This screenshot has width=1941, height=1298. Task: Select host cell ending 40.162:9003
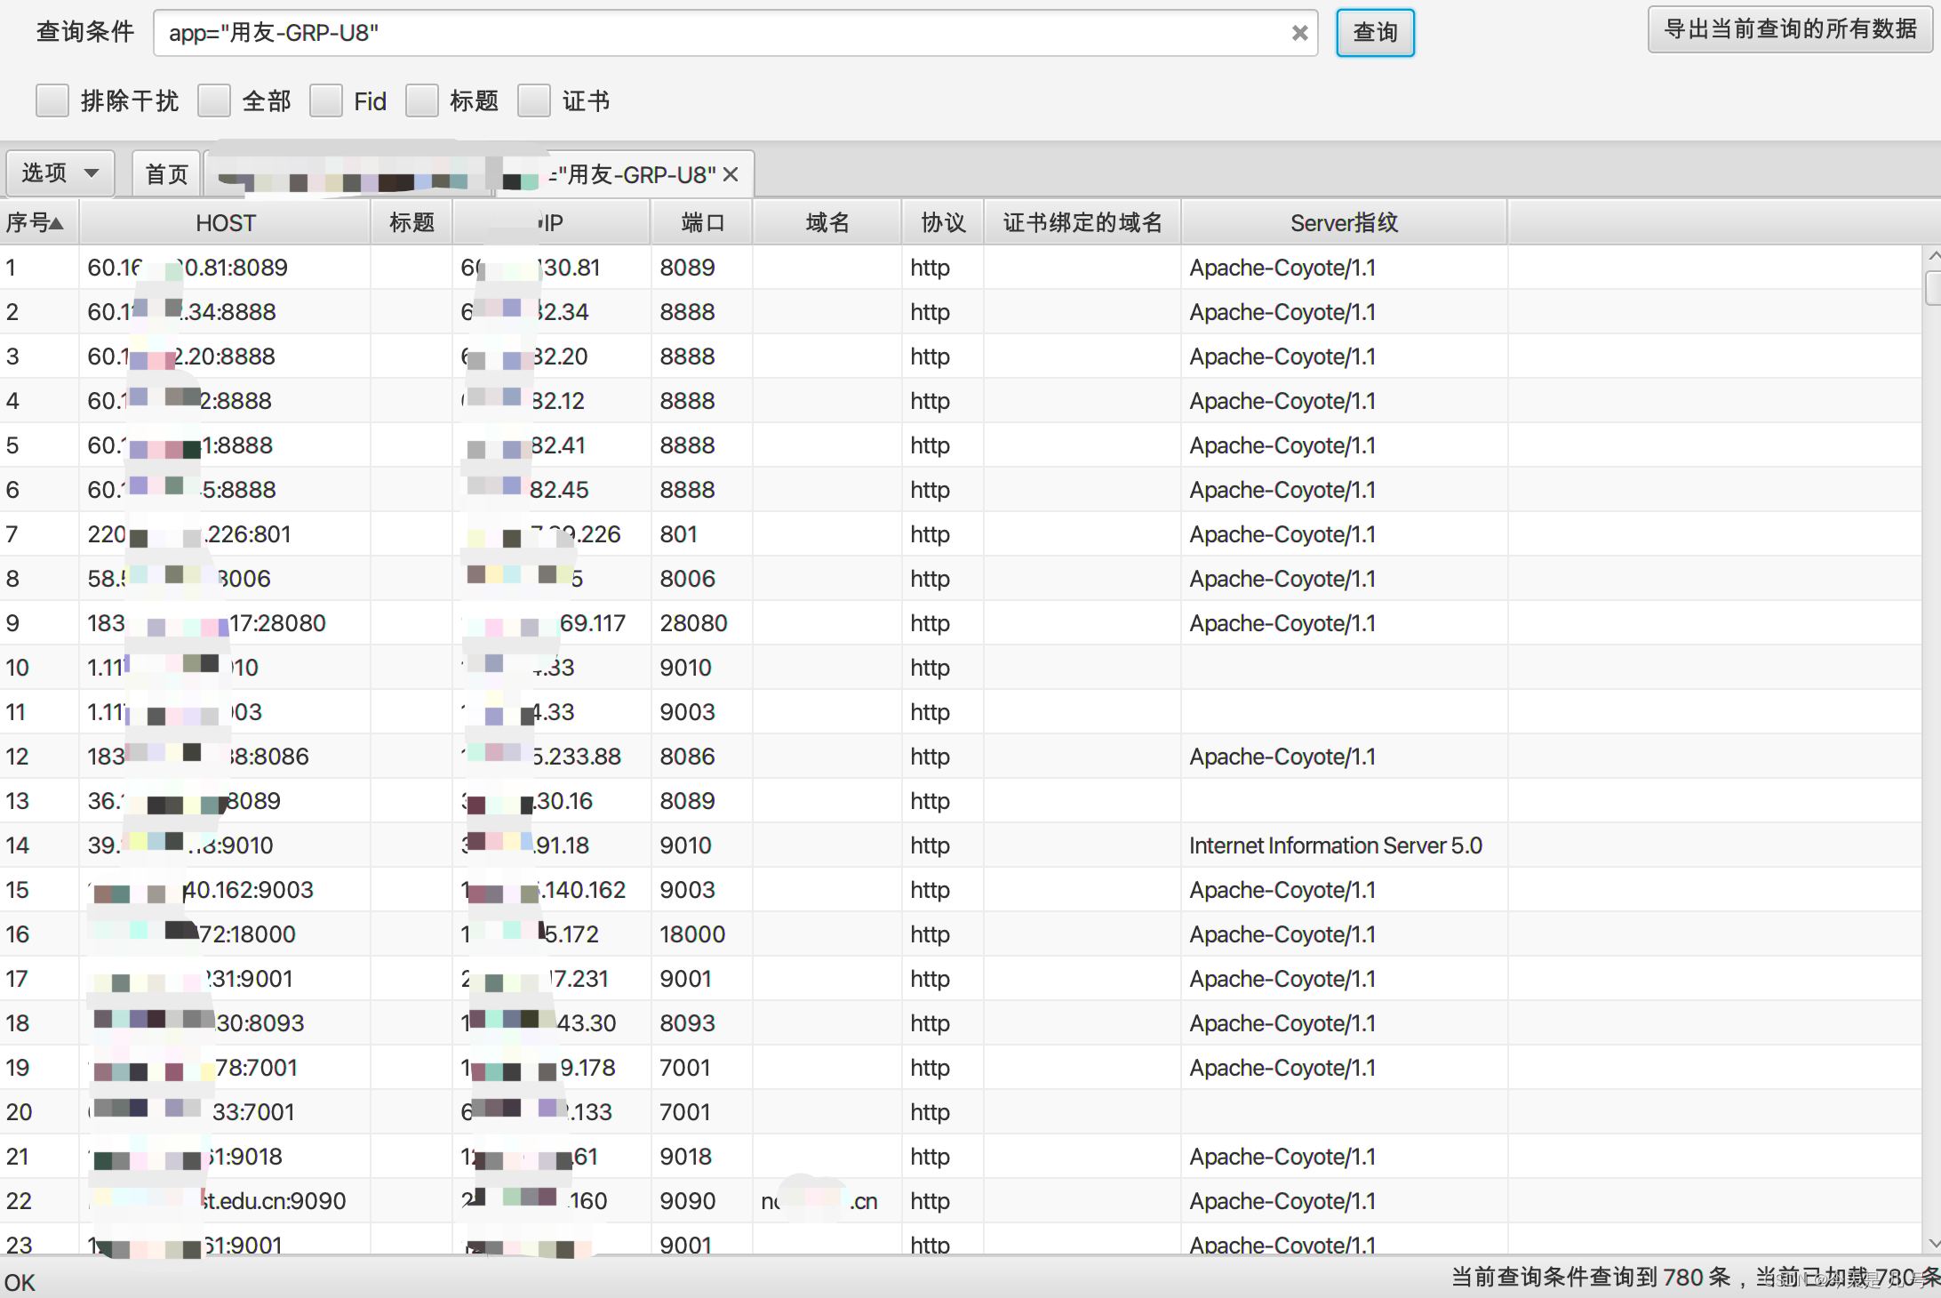[225, 890]
